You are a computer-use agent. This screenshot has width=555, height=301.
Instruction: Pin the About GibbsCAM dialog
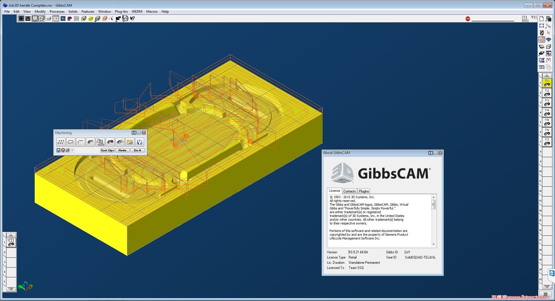[430, 153]
